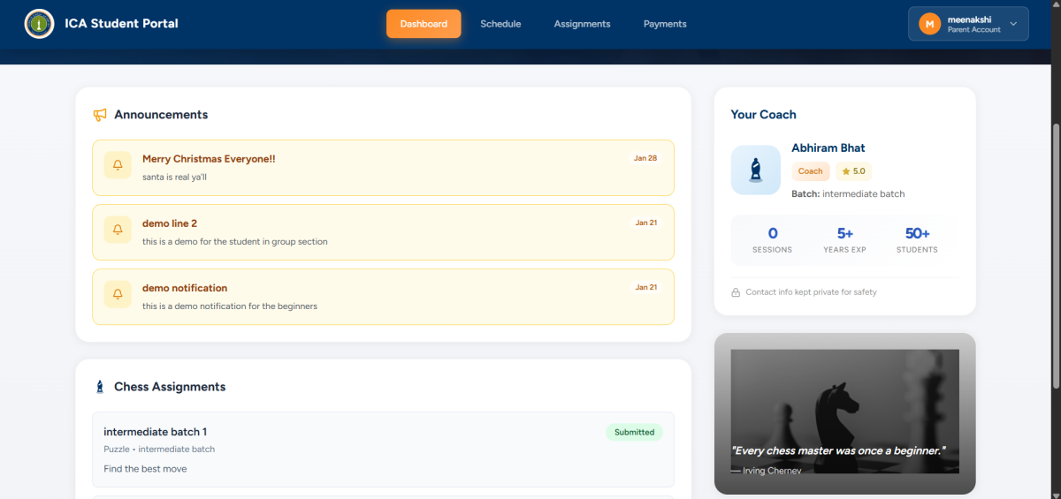Go to the Assignments tab
1061x499 pixels.
pos(582,24)
